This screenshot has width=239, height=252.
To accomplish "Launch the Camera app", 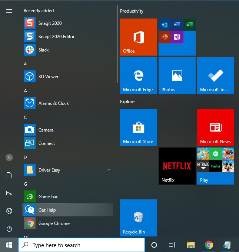I will click(x=46, y=130).
